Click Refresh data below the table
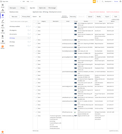 click(x=35, y=131)
